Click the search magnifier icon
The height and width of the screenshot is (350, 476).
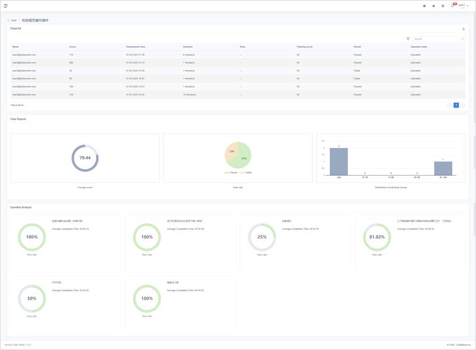pyautogui.click(x=462, y=39)
